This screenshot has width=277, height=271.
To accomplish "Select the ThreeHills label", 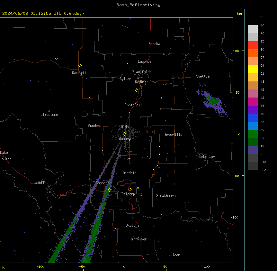I will (173, 135).
